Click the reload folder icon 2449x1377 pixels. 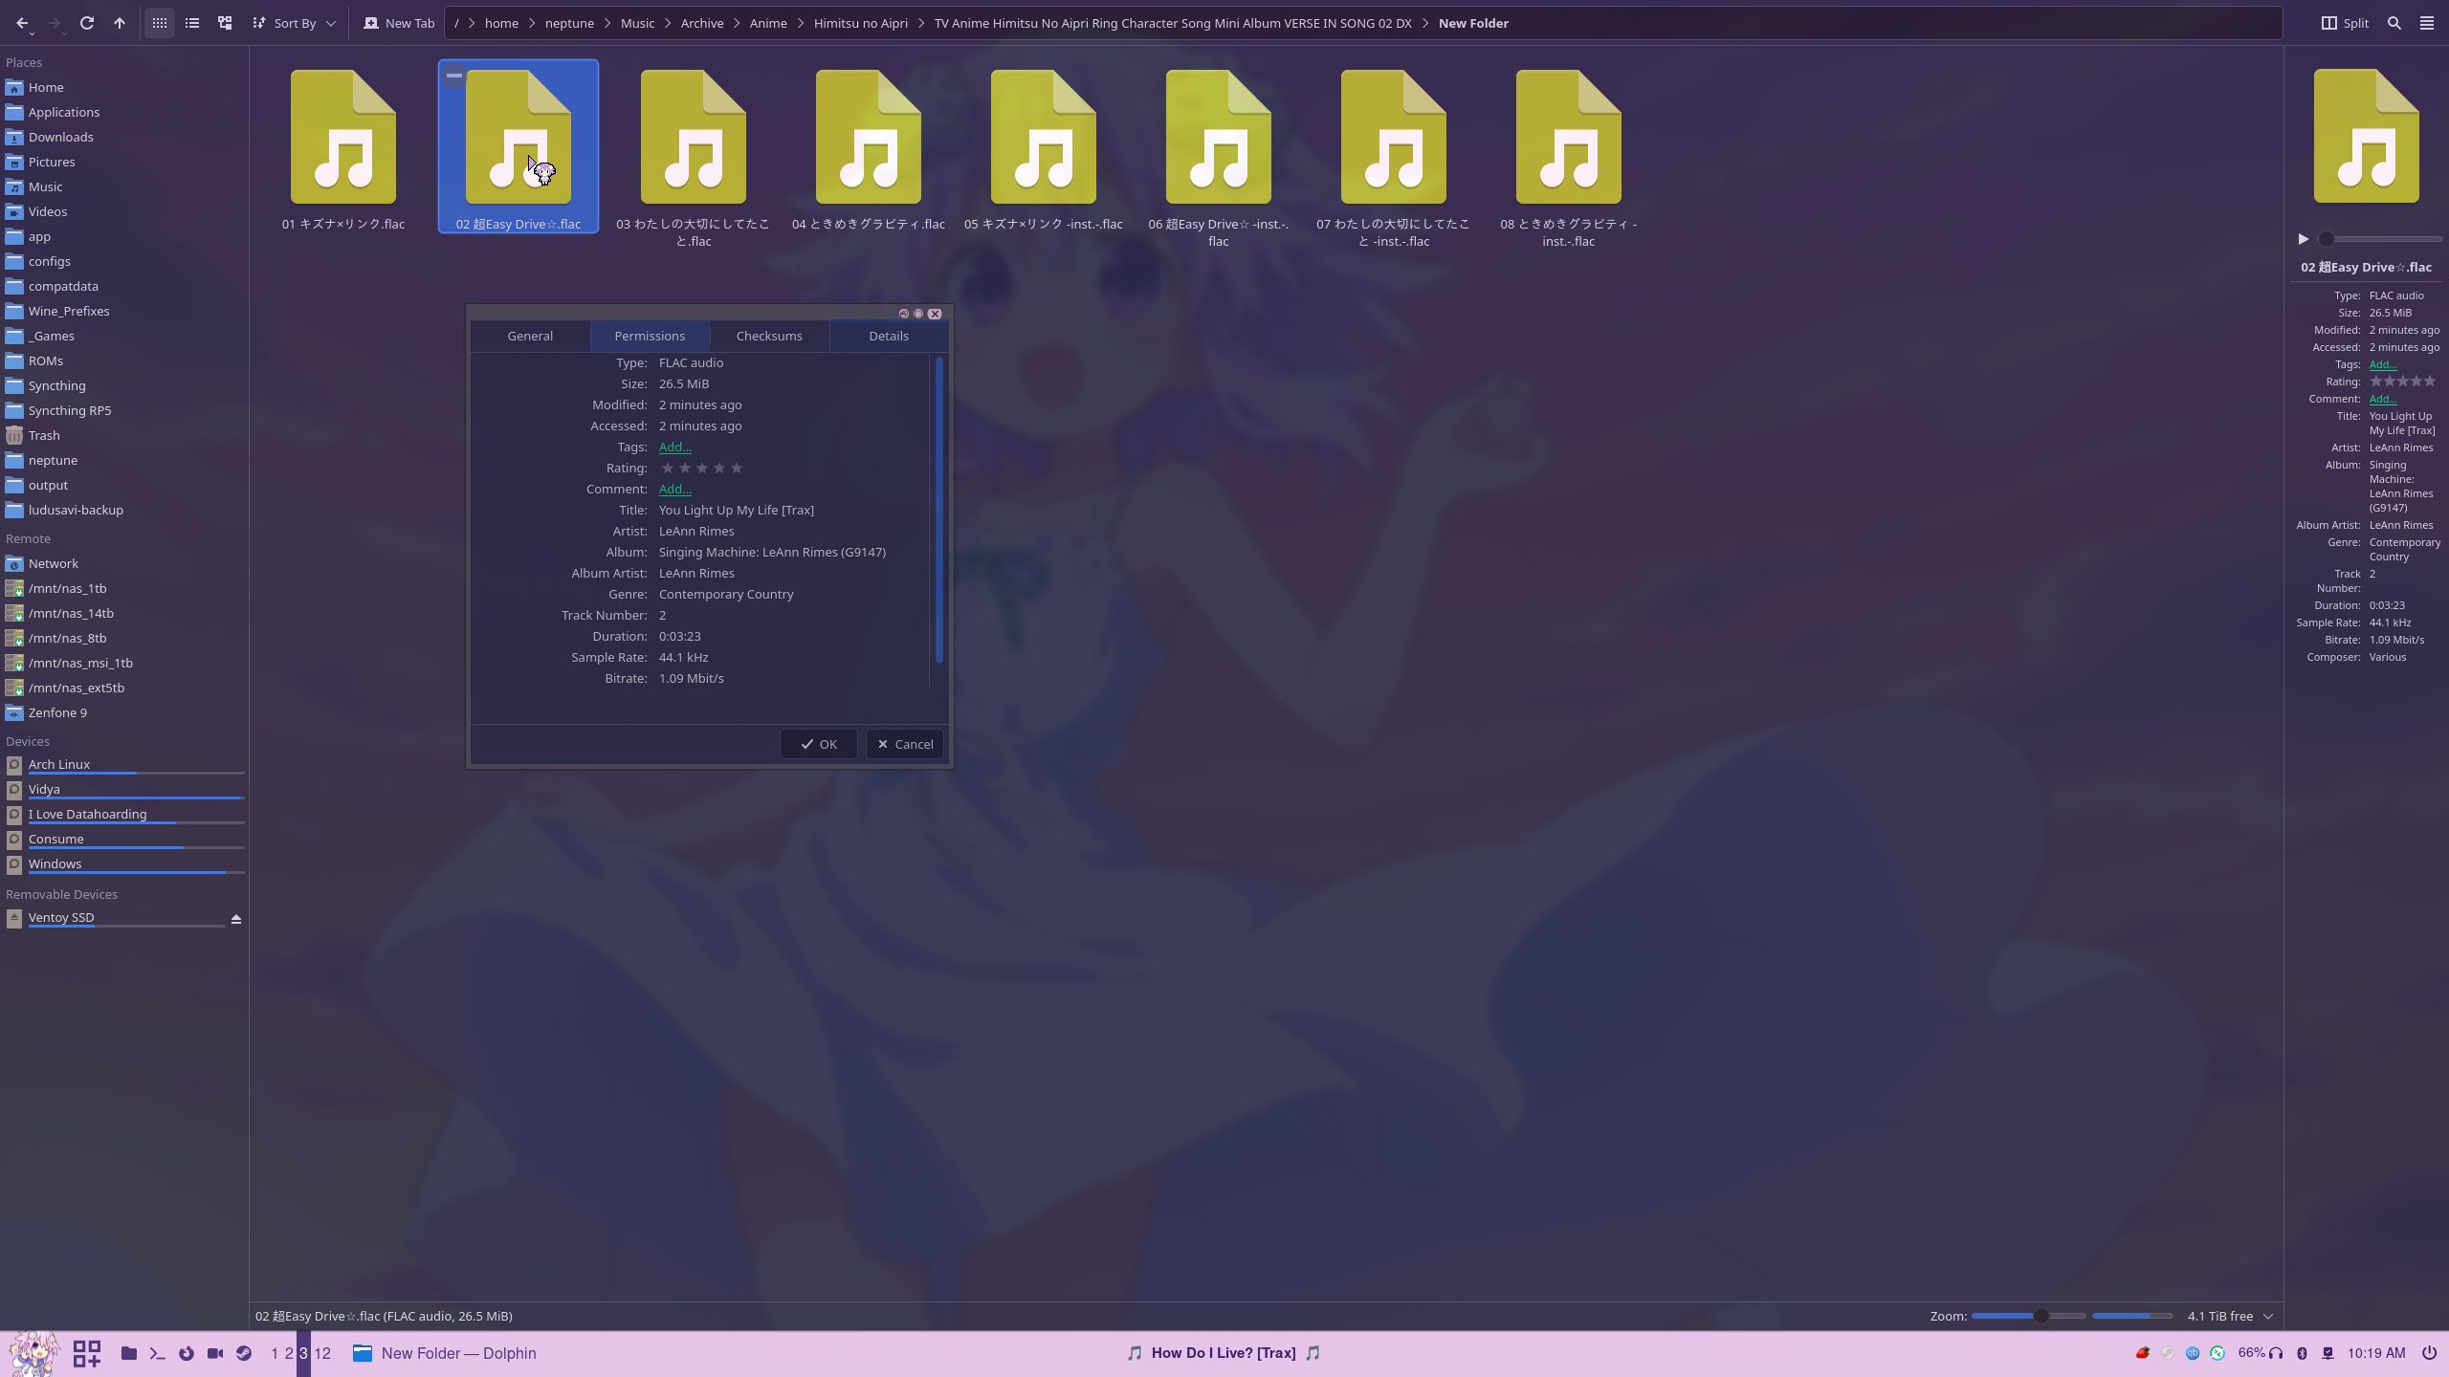coord(87,23)
